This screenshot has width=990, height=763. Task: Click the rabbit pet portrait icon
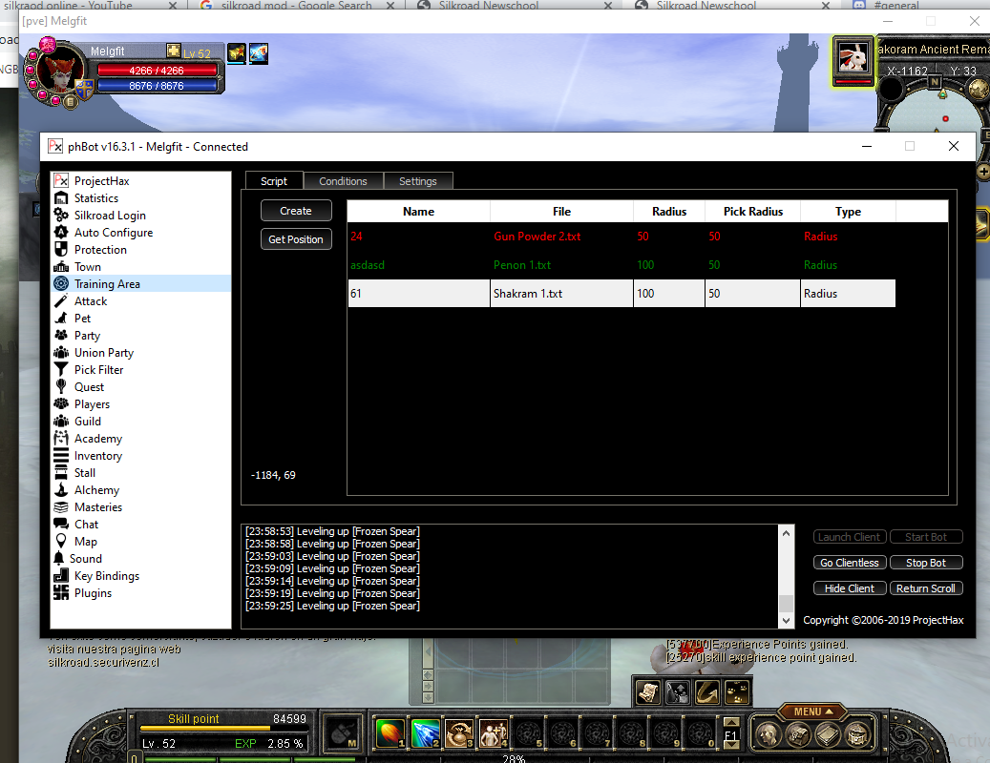(x=853, y=58)
